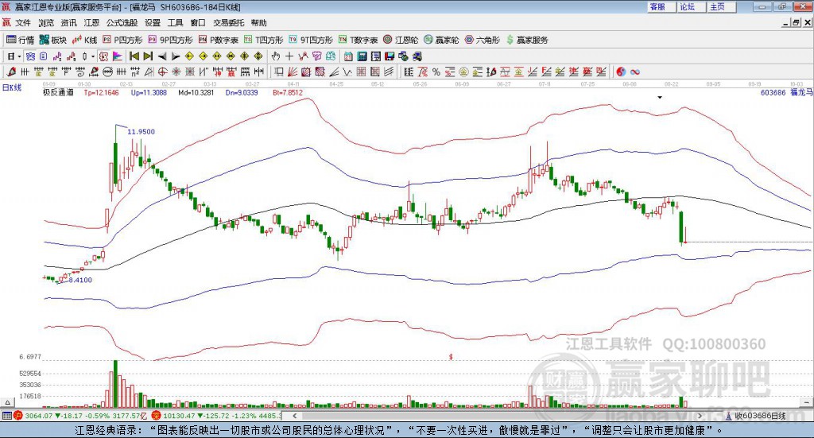Image resolution: width=814 pixels, height=438 pixels.
Task: Open the 赢家轮 wheel tool
Action: click(x=441, y=40)
